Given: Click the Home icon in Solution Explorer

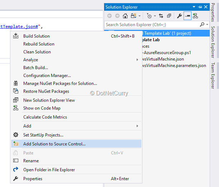Looking at the screenshot, I should click(125, 16).
